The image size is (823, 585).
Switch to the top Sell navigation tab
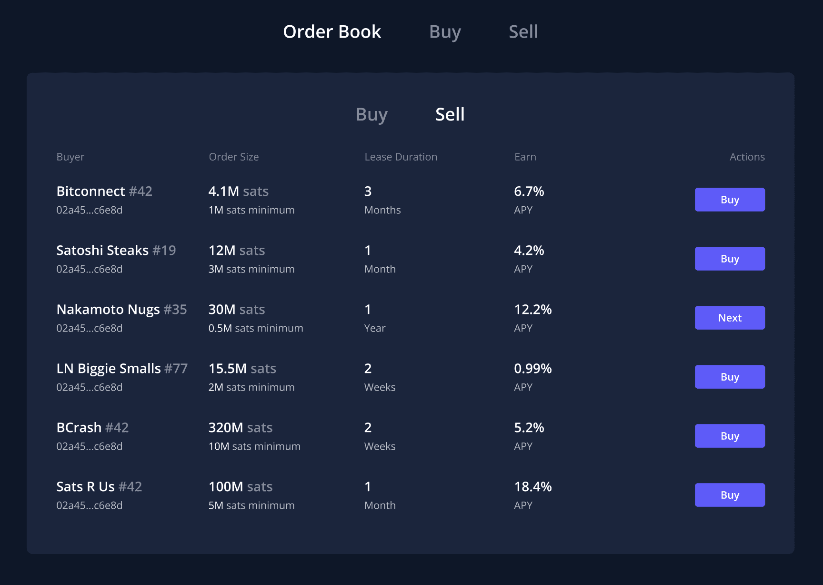tap(523, 32)
